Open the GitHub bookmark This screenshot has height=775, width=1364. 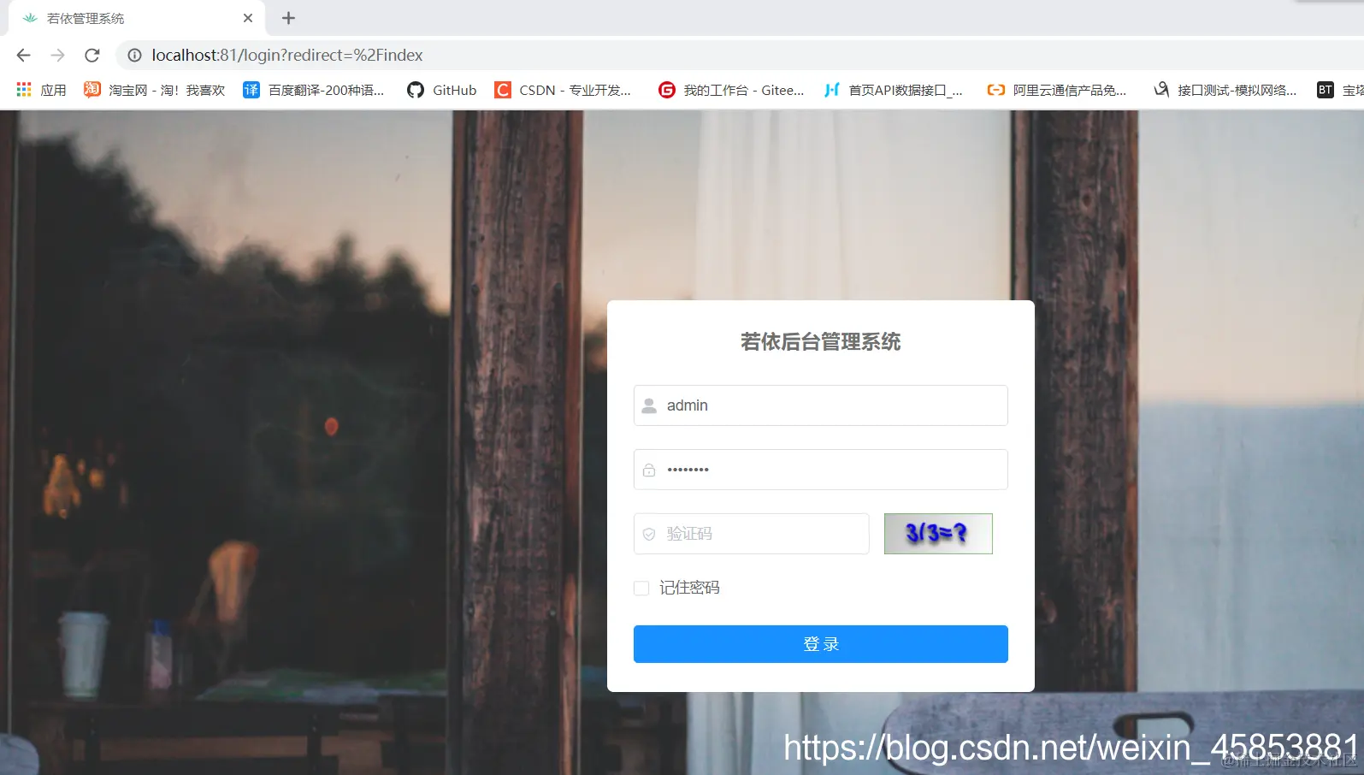click(x=442, y=90)
